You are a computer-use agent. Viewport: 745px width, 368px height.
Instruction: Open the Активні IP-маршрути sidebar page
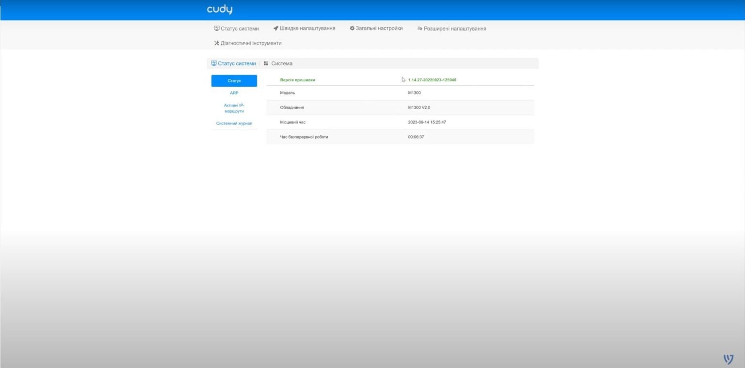pyautogui.click(x=234, y=108)
